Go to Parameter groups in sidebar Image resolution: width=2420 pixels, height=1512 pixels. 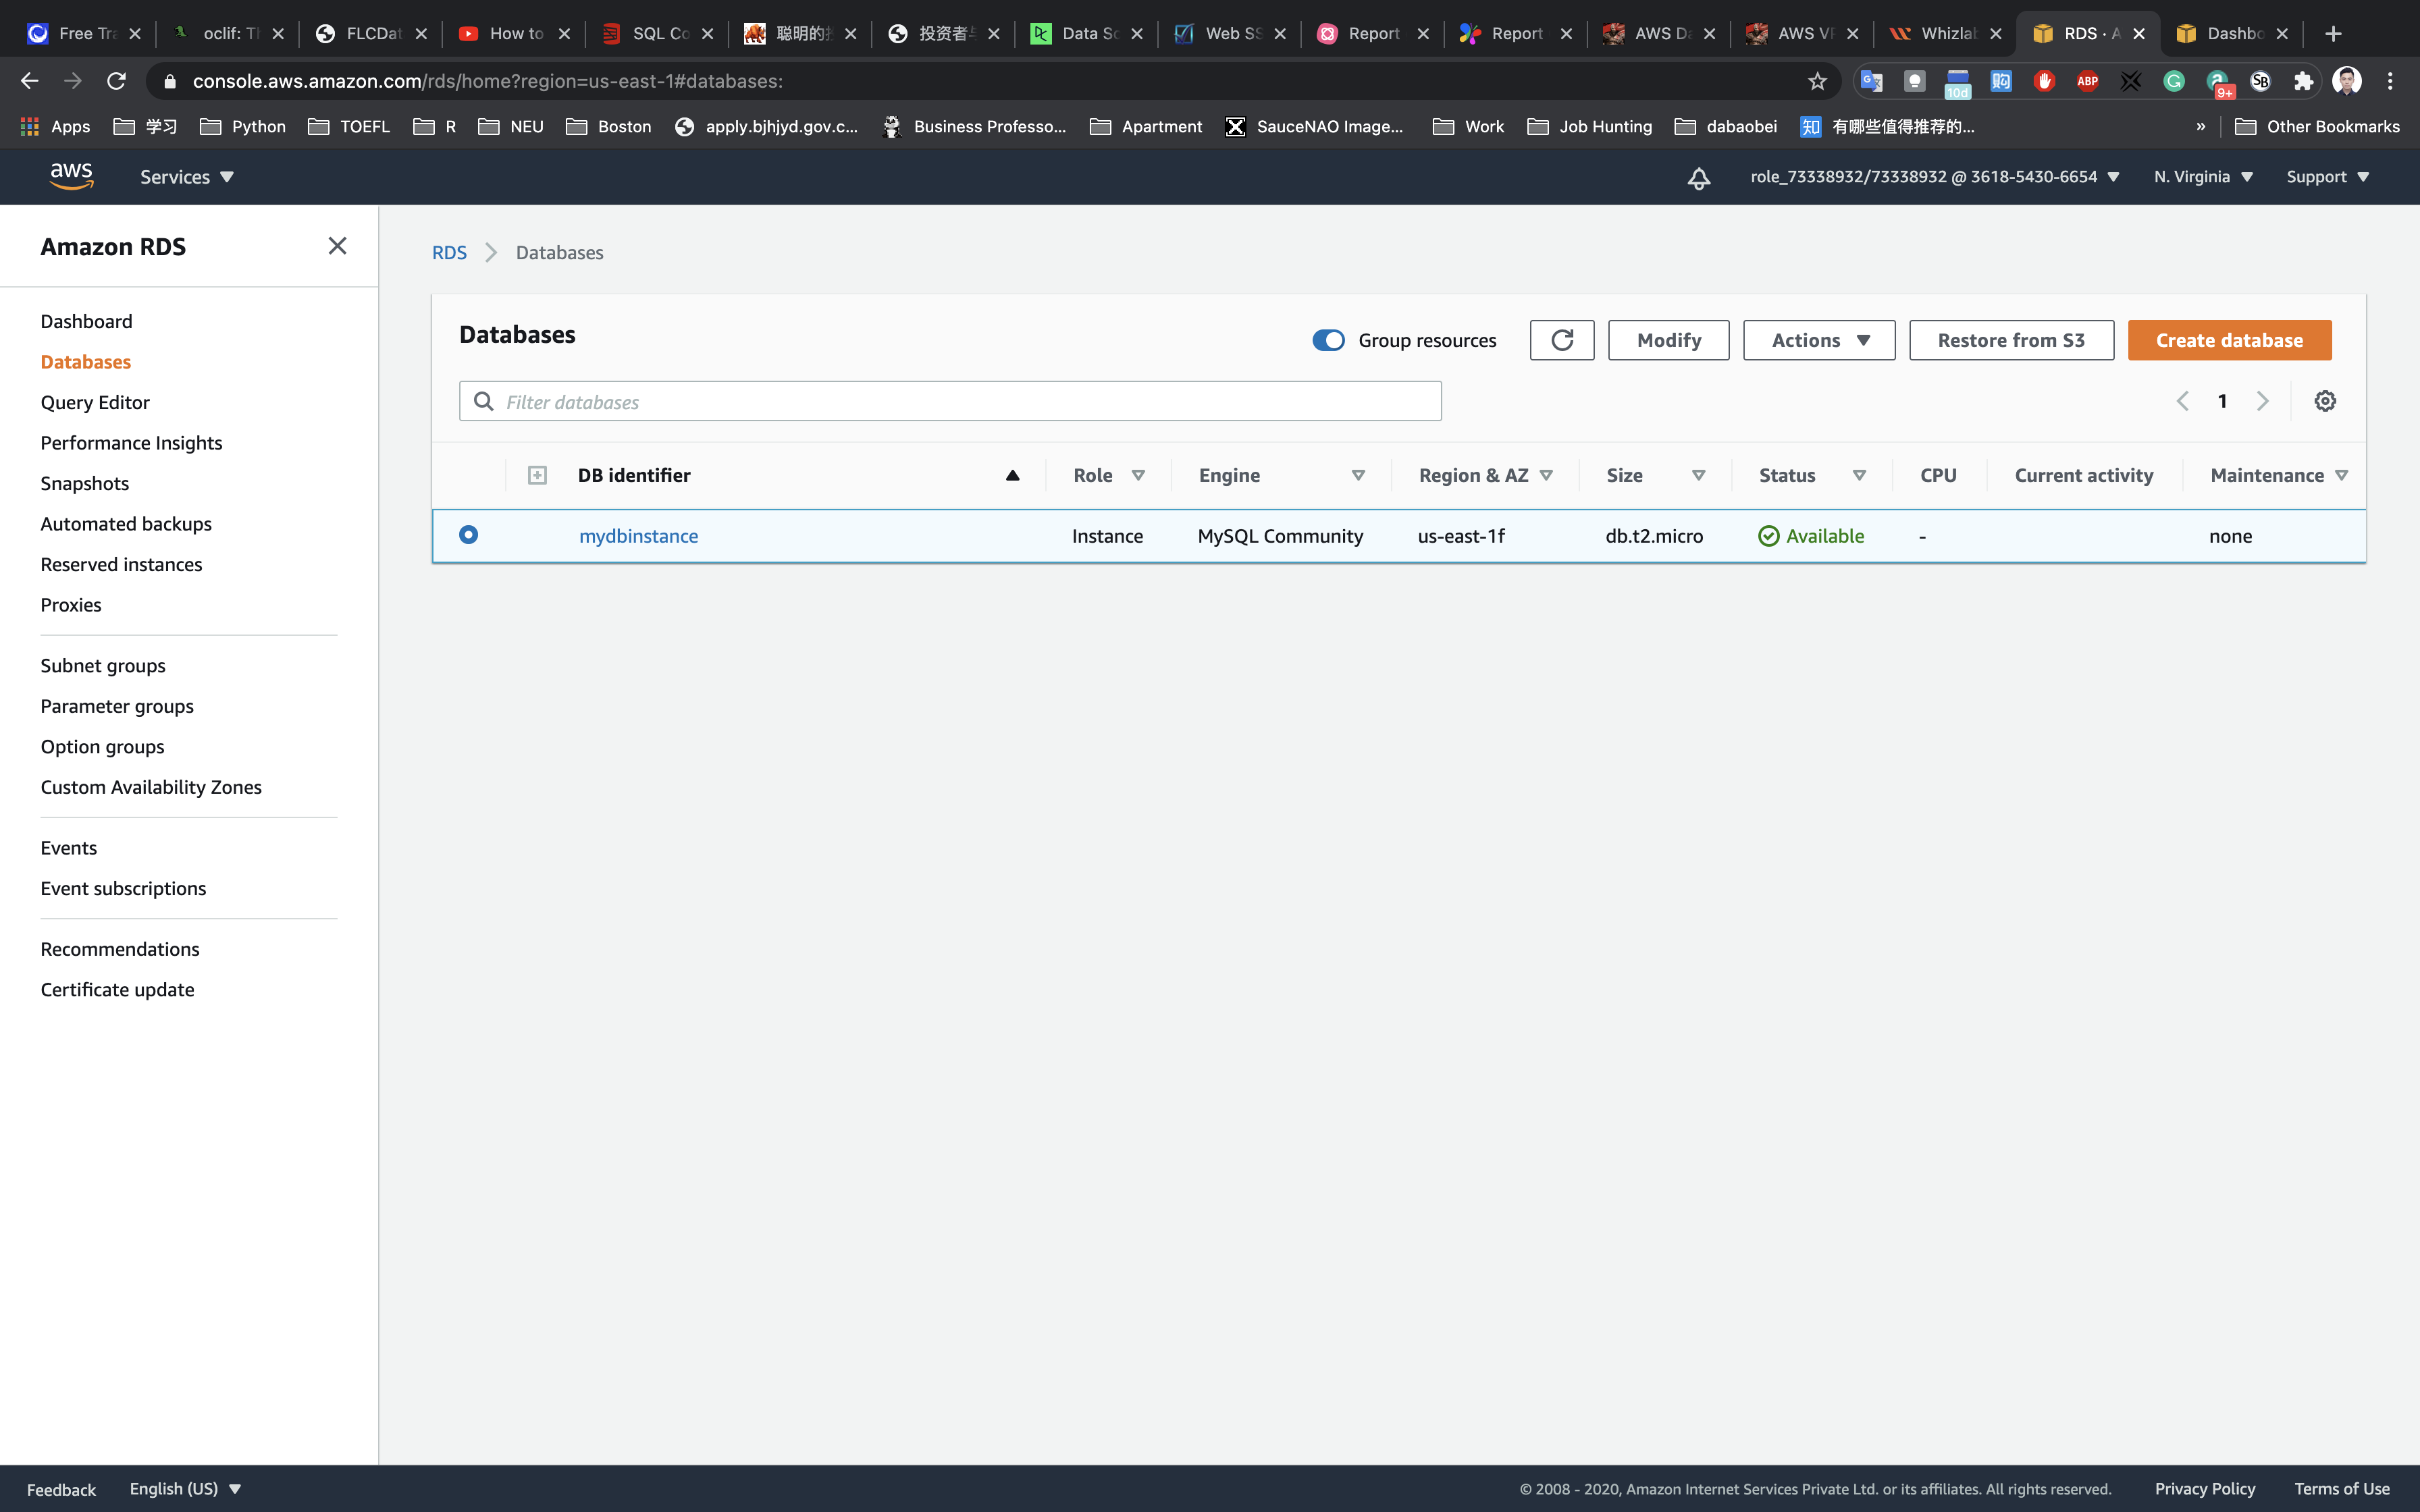117,706
